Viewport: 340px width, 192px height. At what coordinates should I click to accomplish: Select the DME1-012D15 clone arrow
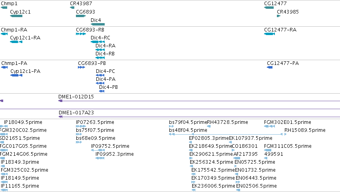click(60, 101)
